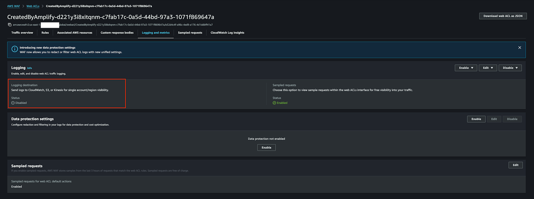This screenshot has height=199, width=534.
Task: Switch to the Traffic overview tab
Action: [22, 33]
